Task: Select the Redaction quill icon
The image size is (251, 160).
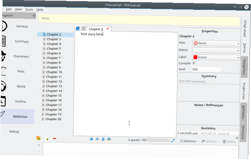Action: tap(3, 114)
